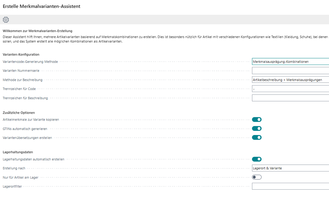Focus the 'Trennzeichen für Beschreibung' field
The image size is (329, 198).
pyautogui.click(x=290, y=98)
